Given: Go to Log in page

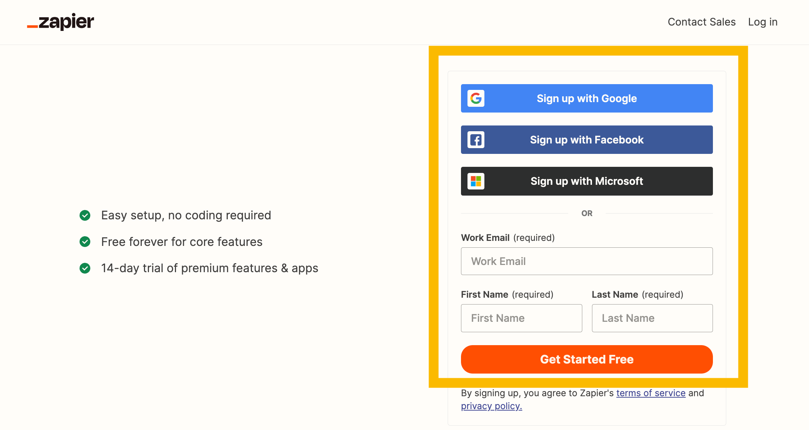Looking at the screenshot, I should [763, 22].
